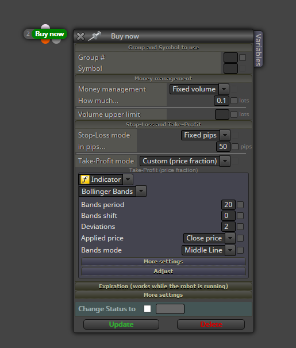The width and height of the screenshot is (296, 348).
Task: Close the Buy now properties panel
Action: [80, 36]
